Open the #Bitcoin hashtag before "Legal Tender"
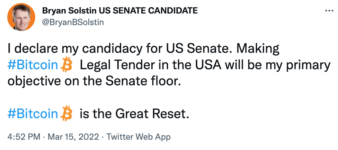The height and width of the screenshot is (150, 338). point(32,65)
